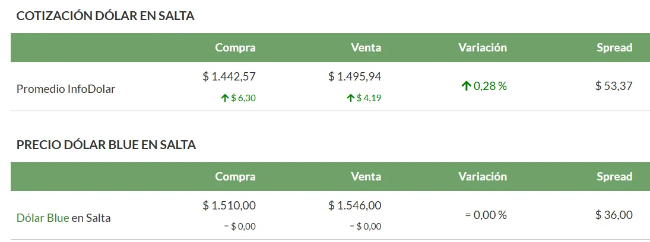The height and width of the screenshot is (242, 650).
Task: Click the green up arrow beside $ 6,30
Action: point(224,98)
